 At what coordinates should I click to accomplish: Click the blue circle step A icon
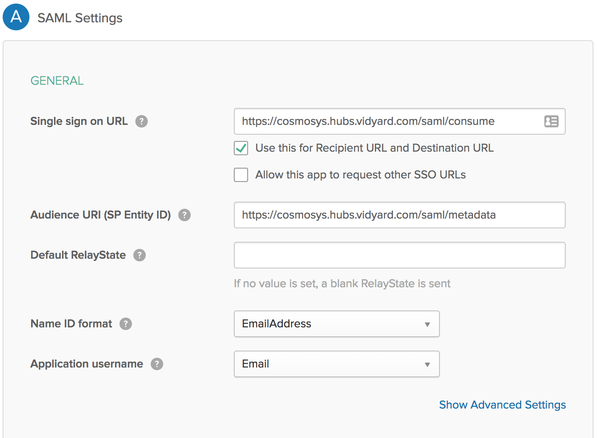pos(16,17)
